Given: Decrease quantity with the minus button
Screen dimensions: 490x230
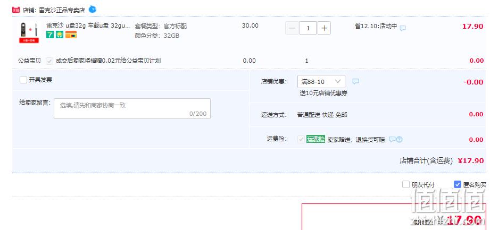Looking at the screenshot, I should click(292, 28).
